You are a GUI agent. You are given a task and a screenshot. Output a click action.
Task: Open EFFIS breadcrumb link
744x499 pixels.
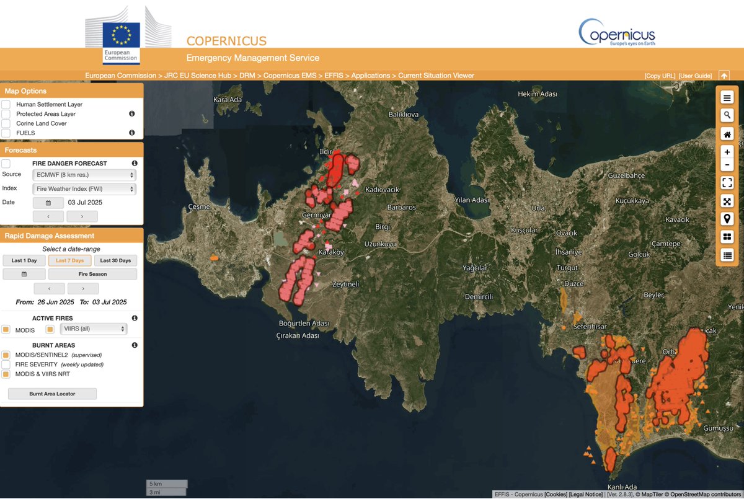[x=334, y=76]
